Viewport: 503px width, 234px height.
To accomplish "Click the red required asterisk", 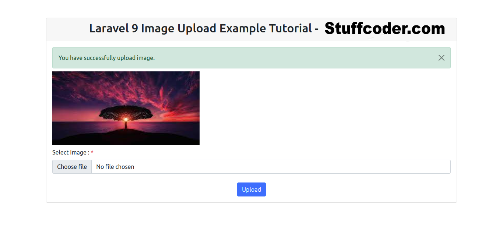I will 92,152.
